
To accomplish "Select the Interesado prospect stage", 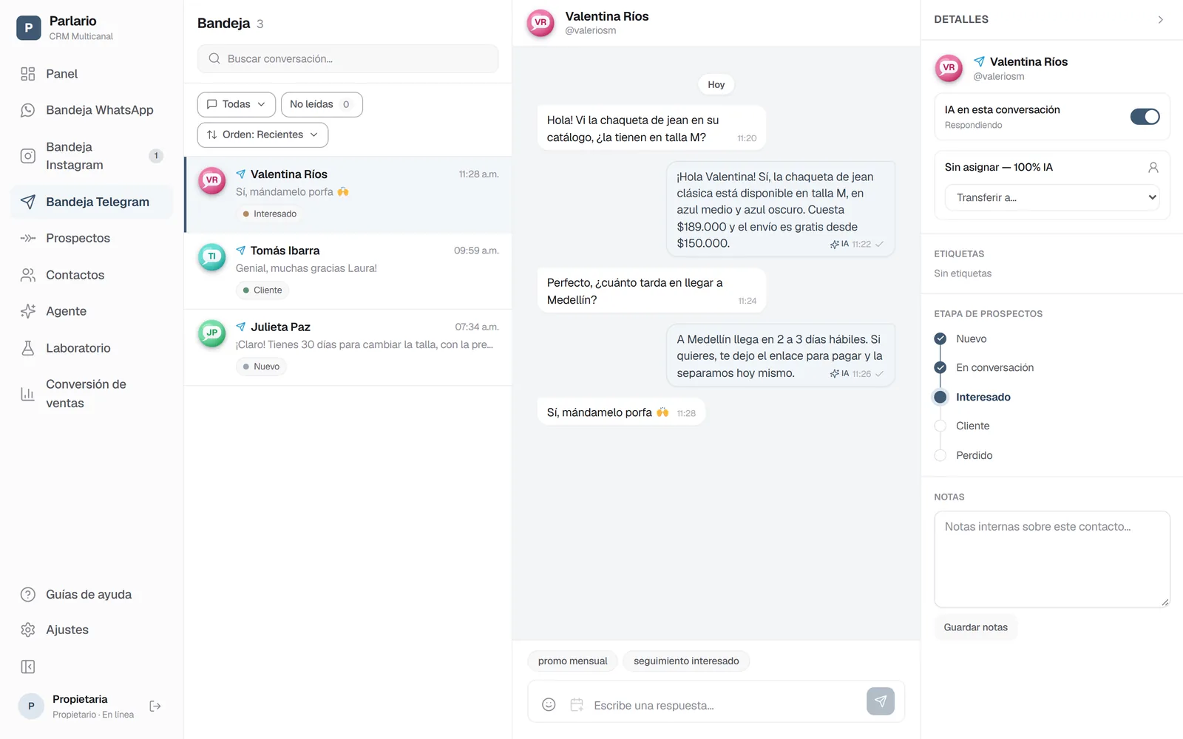I will tap(972, 397).
